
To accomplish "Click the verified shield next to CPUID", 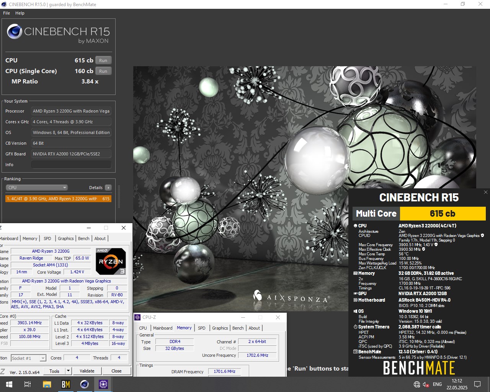I will [x=482, y=235].
